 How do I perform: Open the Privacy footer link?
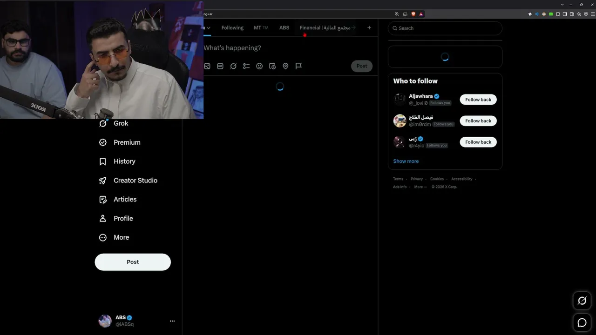click(x=417, y=179)
